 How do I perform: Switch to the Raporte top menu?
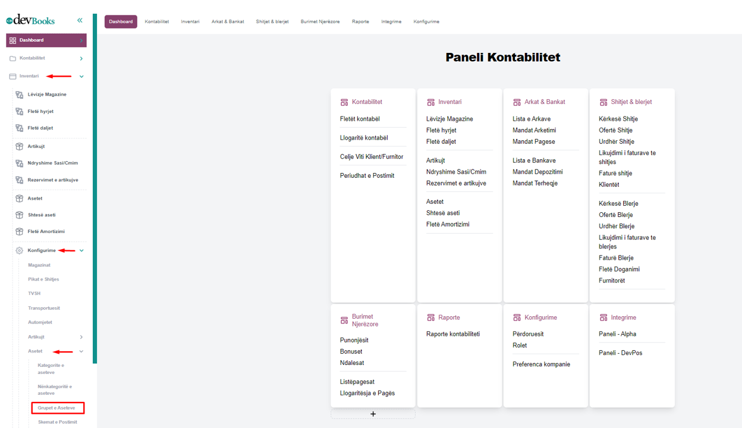(360, 21)
